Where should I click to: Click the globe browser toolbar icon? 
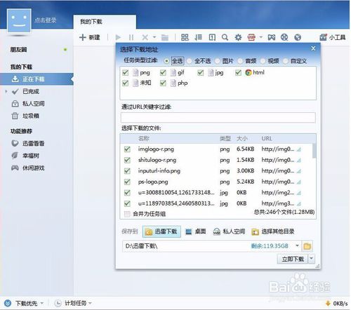coord(298,37)
